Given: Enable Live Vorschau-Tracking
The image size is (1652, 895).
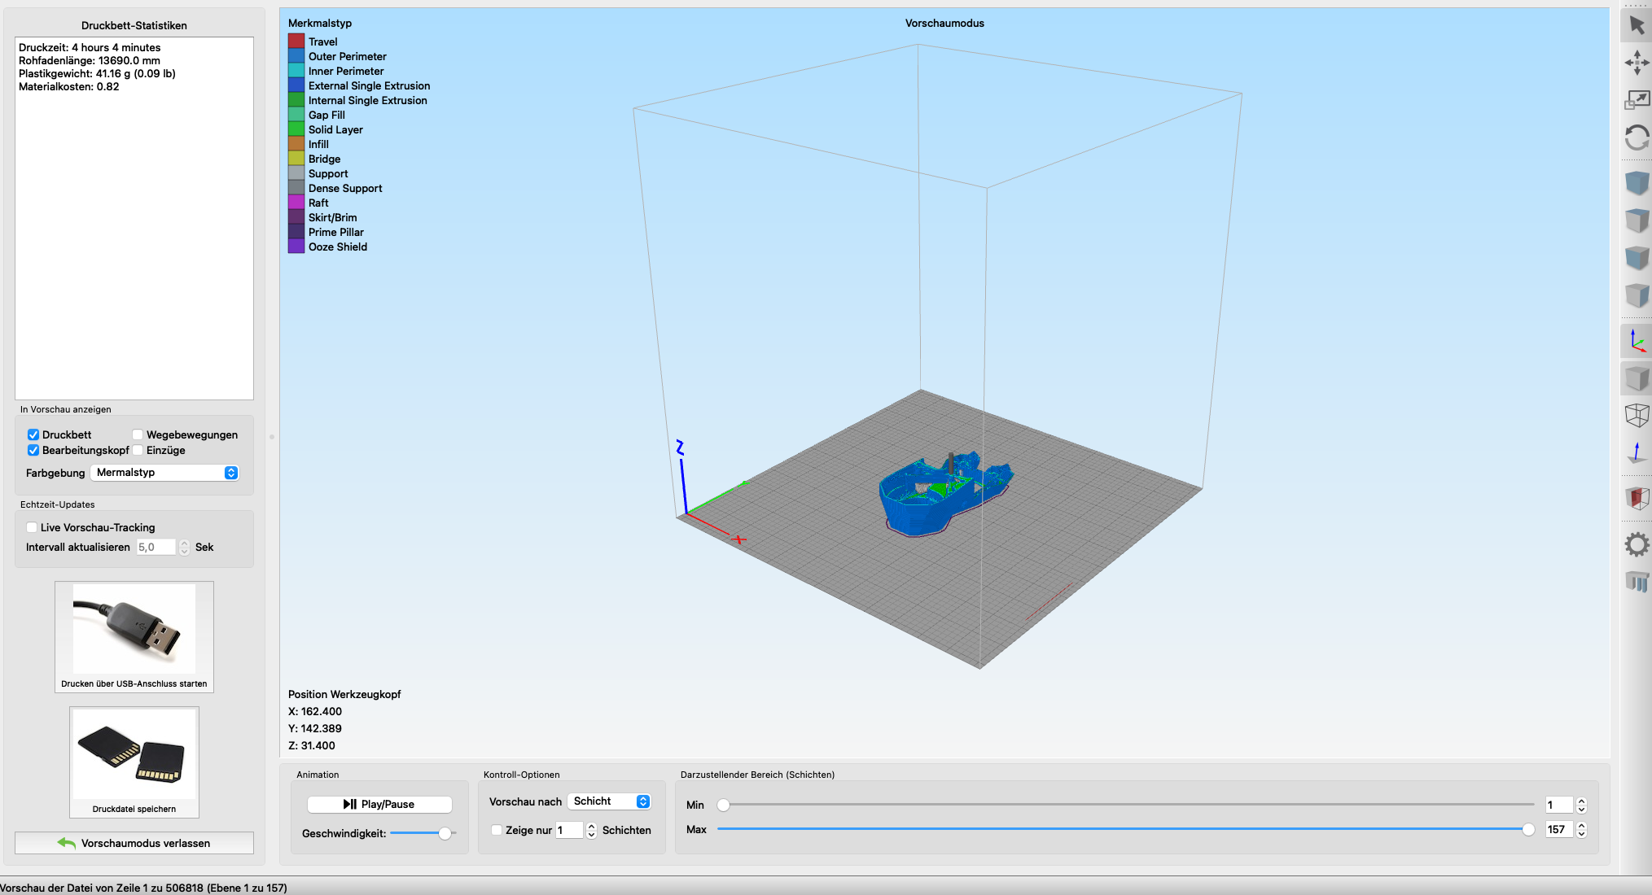Looking at the screenshot, I should pos(32,527).
